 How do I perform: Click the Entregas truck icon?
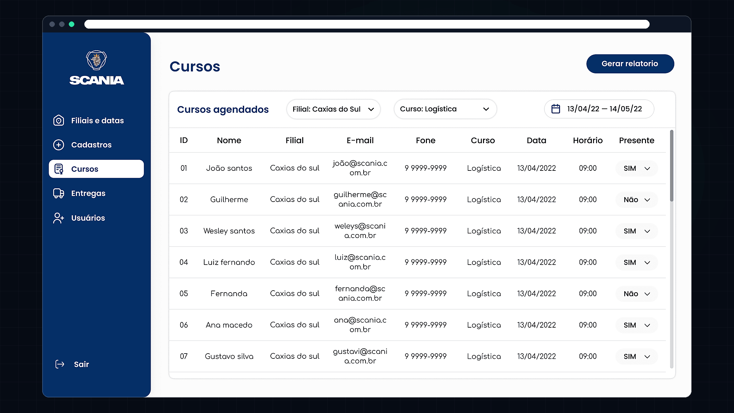coord(58,193)
